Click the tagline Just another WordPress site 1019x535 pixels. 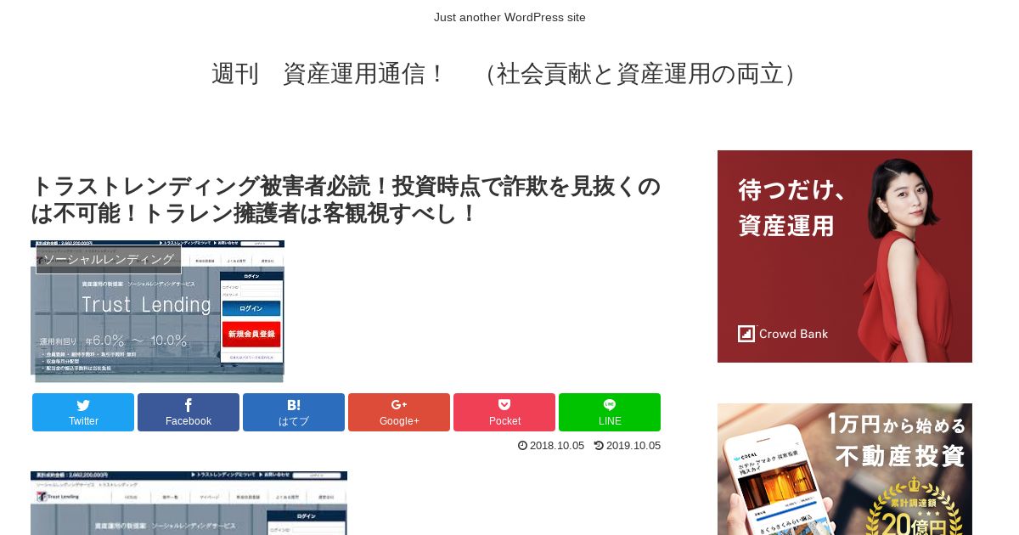click(509, 17)
